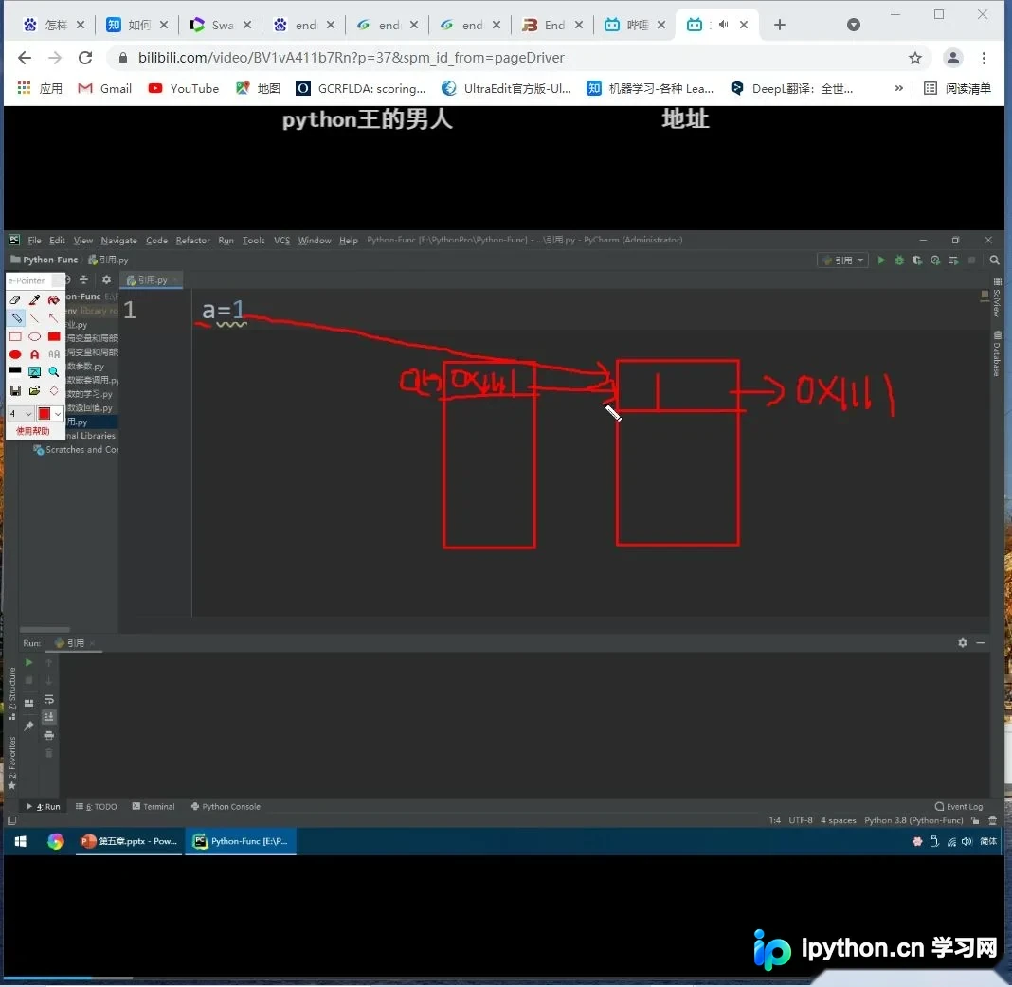Screen dimensions: 1012x987
Task: Expand the hidden bookmarks chevron in Chrome
Action: [898, 88]
